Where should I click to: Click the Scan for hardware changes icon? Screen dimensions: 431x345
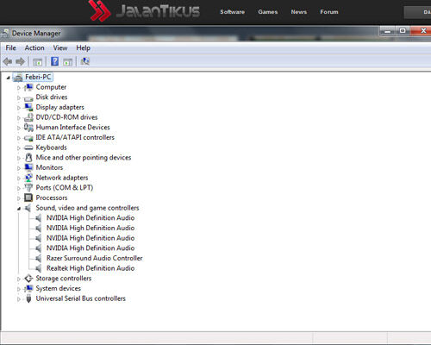click(85, 61)
